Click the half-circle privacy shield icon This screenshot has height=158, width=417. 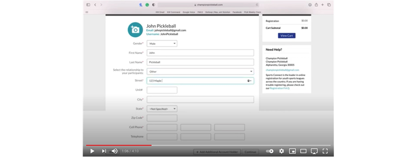pos(153,5)
